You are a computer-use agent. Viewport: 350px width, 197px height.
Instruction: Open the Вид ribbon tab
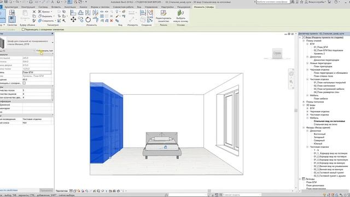(x=139, y=7)
